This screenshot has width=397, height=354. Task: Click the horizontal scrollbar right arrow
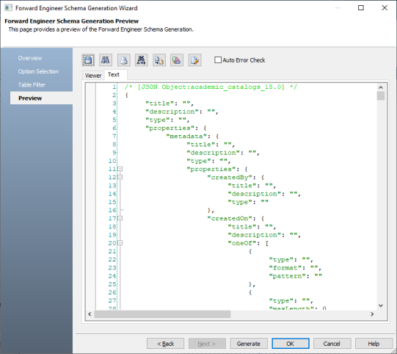click(372, 314)
